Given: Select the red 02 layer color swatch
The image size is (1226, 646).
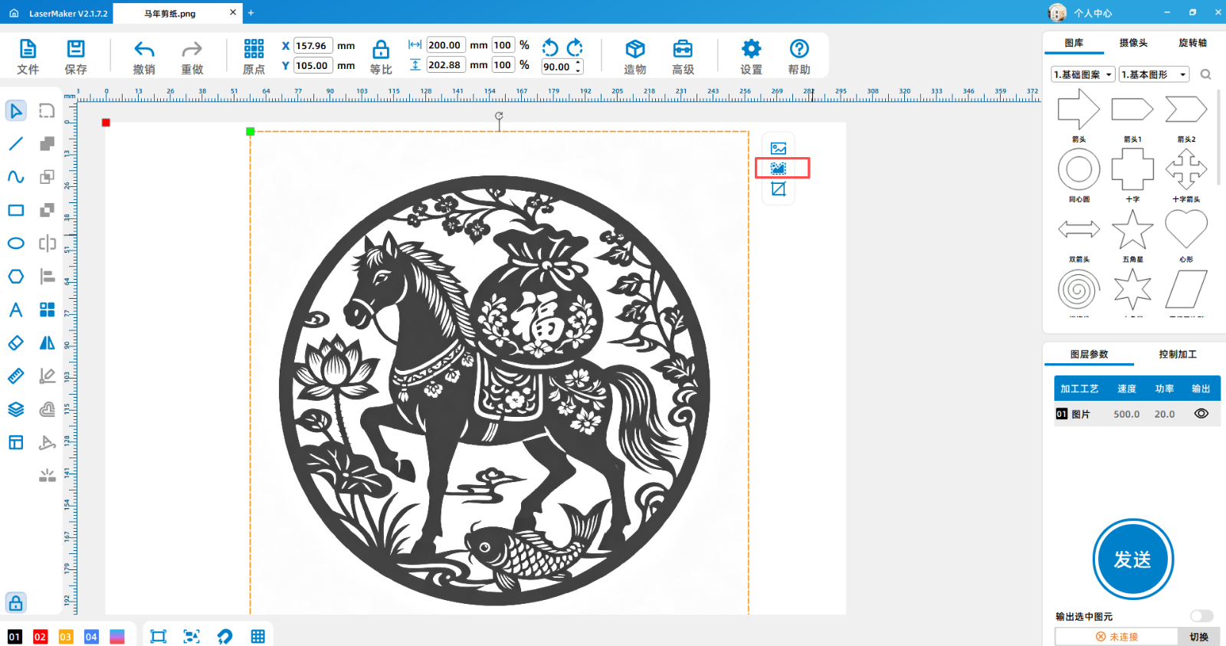Looking at the screenshot, I should [40, 637].
